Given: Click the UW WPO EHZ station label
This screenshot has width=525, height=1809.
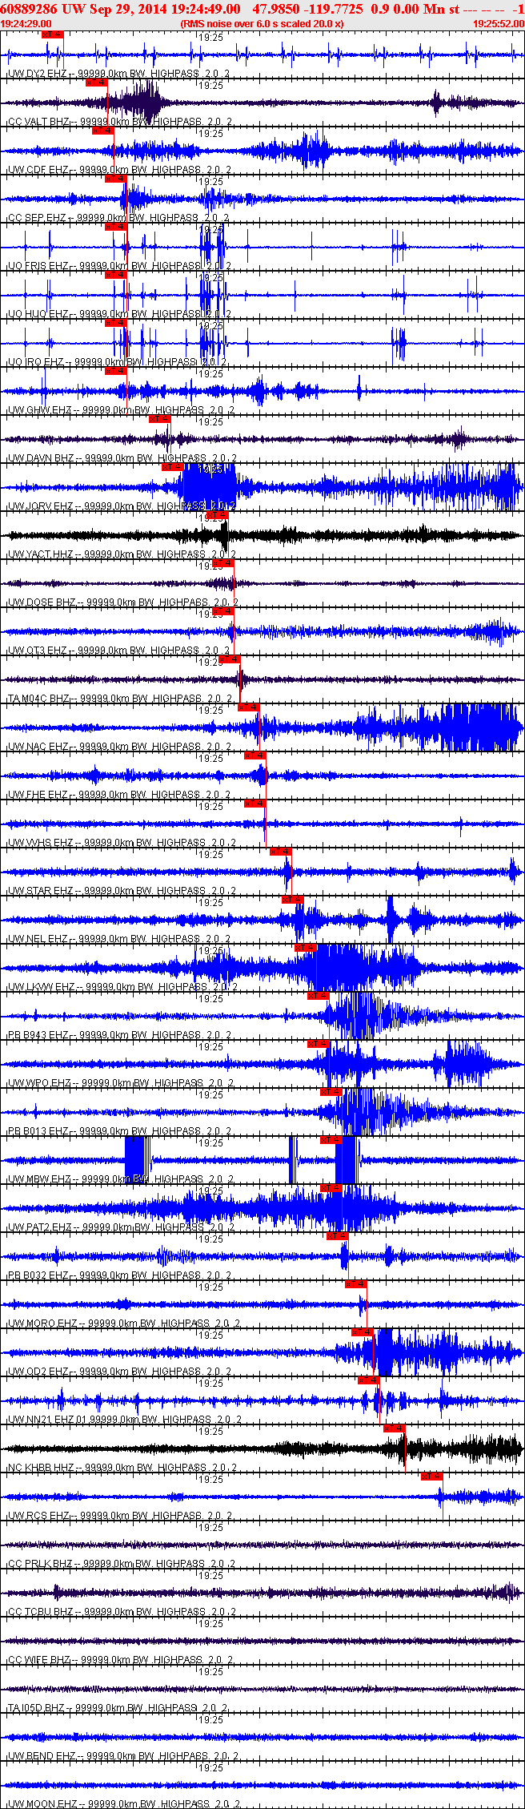Looking at the screenshot, I should tap(40, 1083).
